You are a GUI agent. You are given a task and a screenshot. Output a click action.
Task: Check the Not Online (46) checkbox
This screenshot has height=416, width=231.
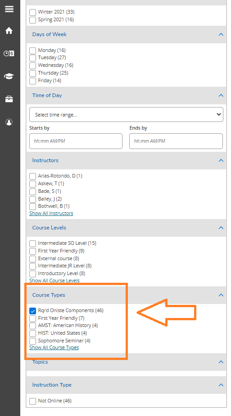[32, 401]
